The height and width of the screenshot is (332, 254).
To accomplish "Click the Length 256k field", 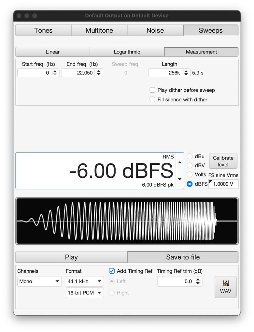I will click(x=165, y=73).
